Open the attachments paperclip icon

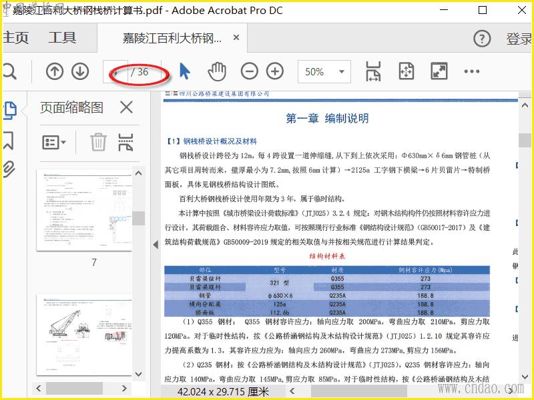(9, 169)
